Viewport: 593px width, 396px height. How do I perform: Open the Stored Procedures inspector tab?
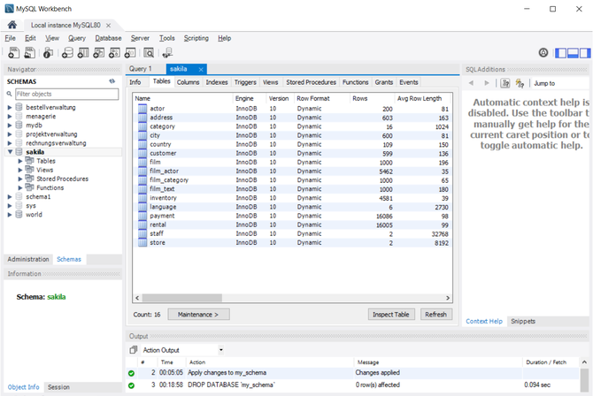pyautogui.click(x=311, y=82)
